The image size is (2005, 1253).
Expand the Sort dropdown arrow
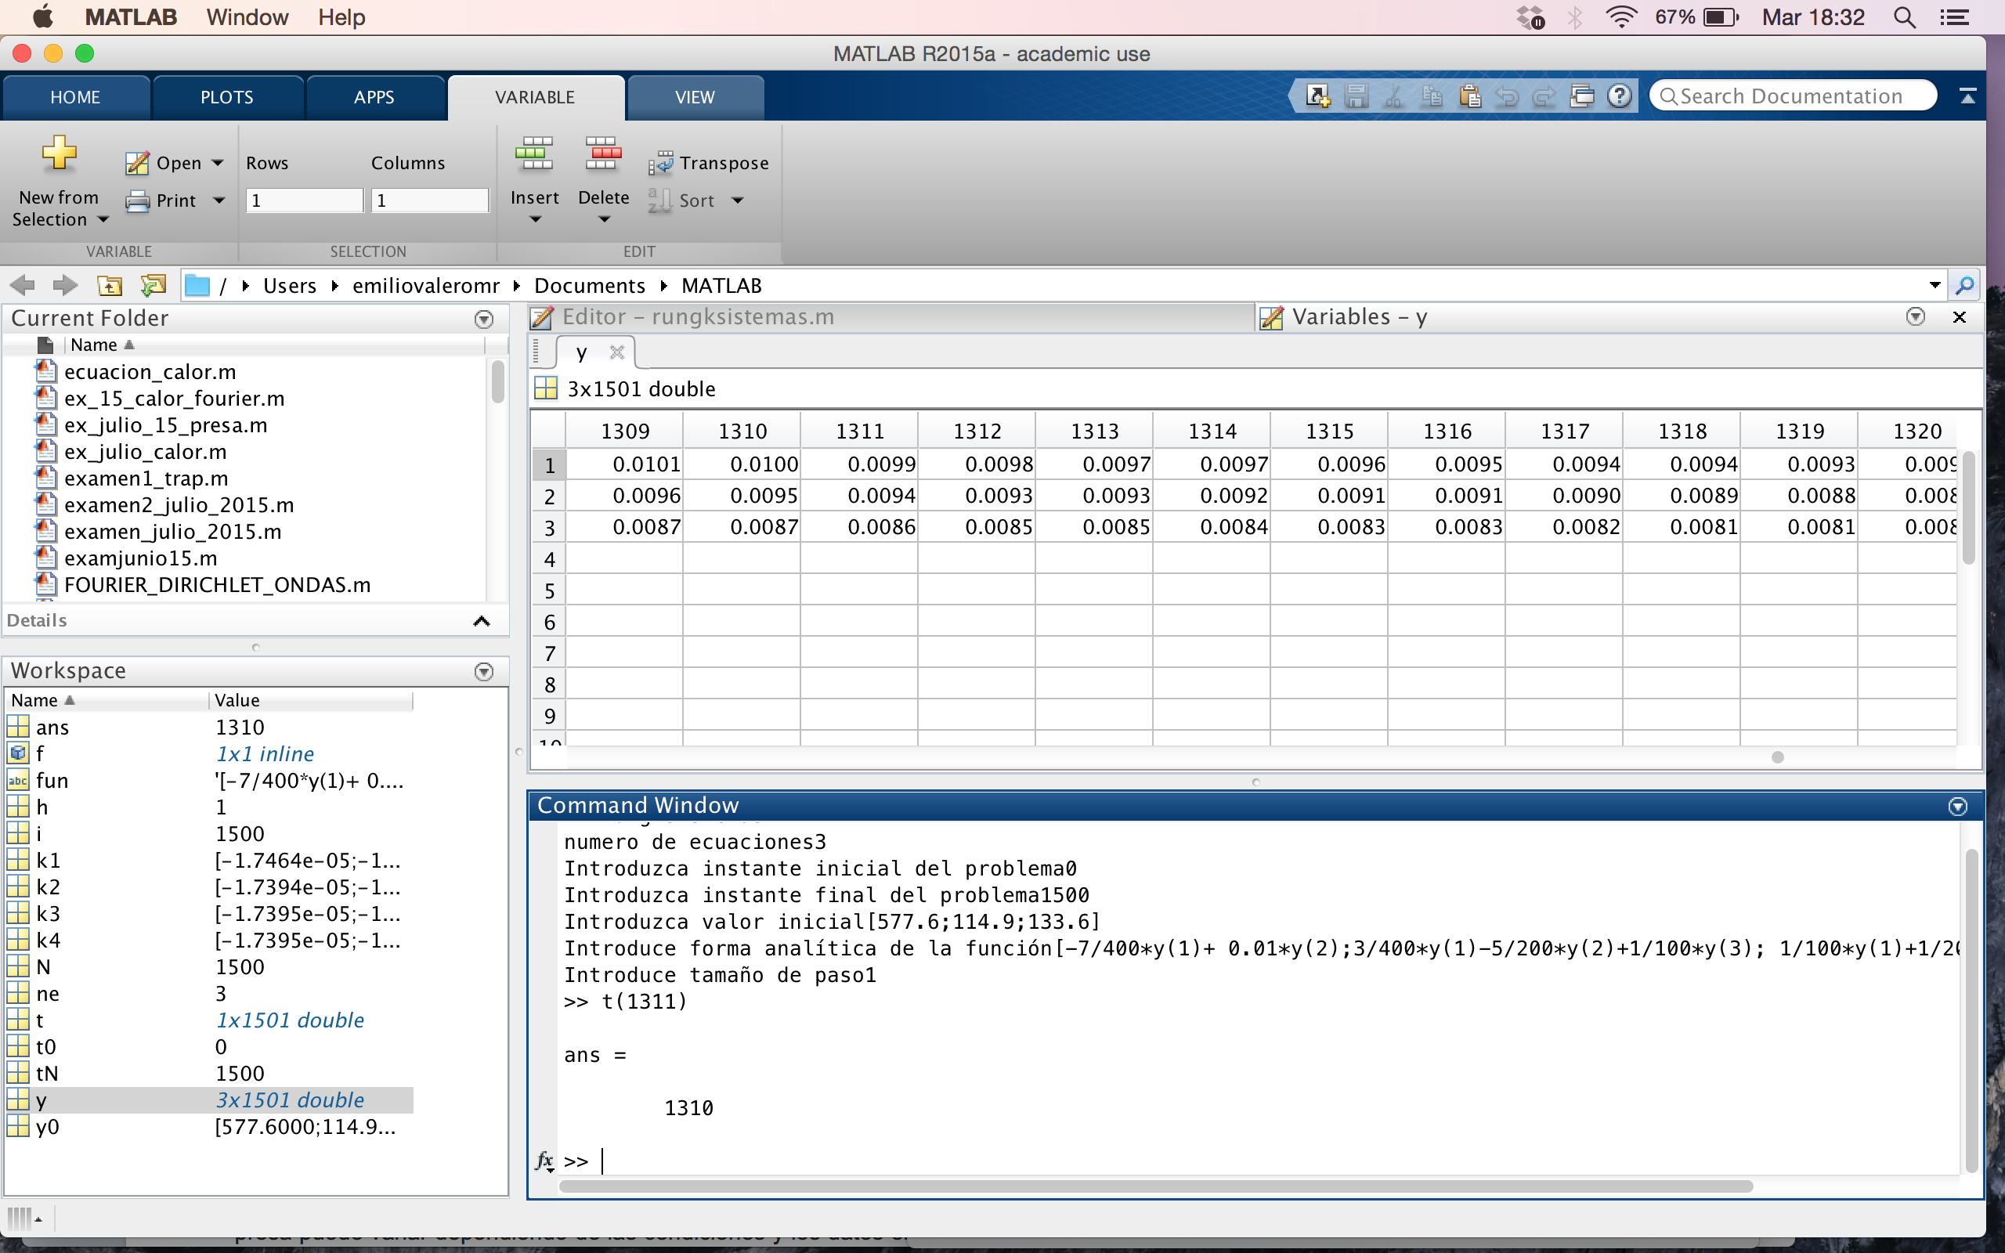pos(737,200)
